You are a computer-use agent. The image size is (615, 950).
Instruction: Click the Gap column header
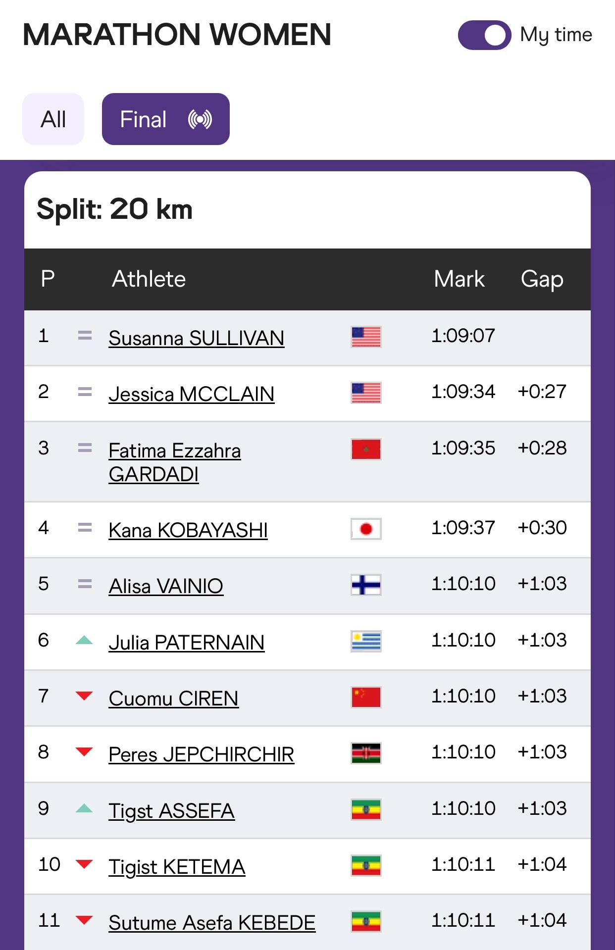click(542, 280)
